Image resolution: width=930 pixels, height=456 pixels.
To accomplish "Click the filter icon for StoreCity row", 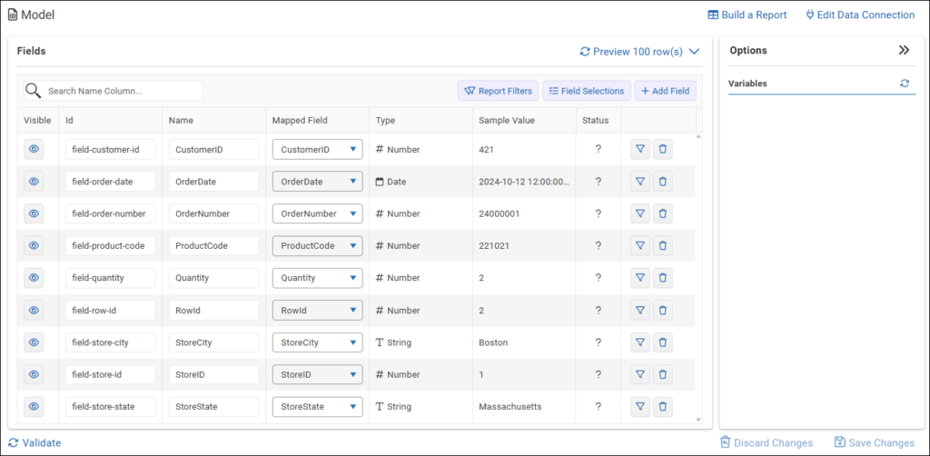I will coord(639,342).
